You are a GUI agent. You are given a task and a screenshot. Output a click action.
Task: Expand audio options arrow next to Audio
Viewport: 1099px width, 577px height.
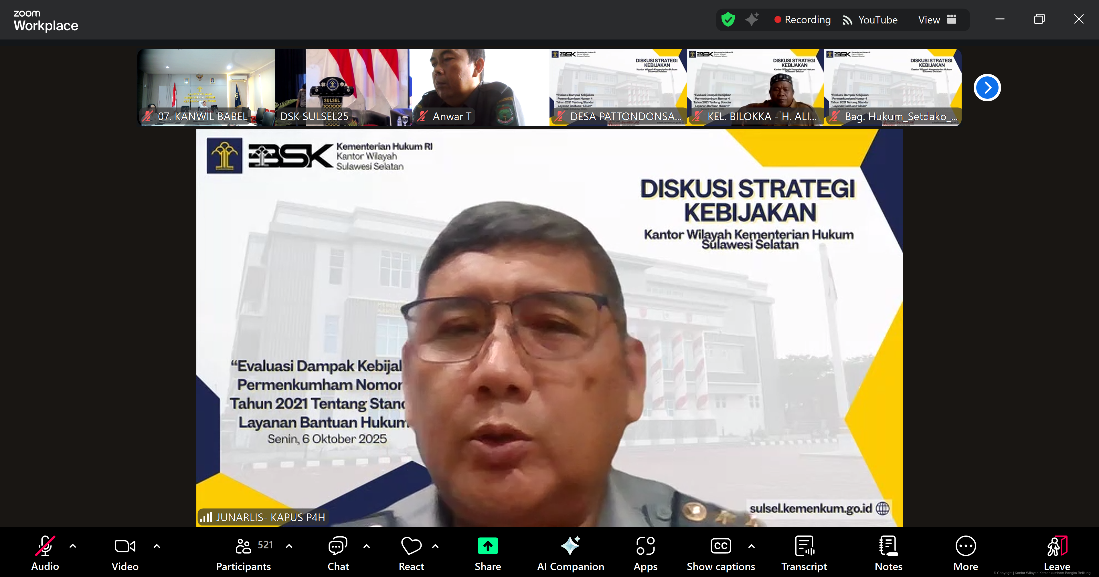pos(72,546)
